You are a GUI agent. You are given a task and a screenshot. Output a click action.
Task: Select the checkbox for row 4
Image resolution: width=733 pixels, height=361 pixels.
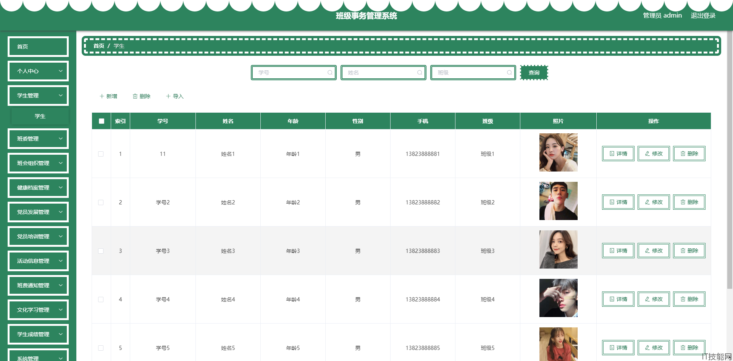click(x=101, y=299)
